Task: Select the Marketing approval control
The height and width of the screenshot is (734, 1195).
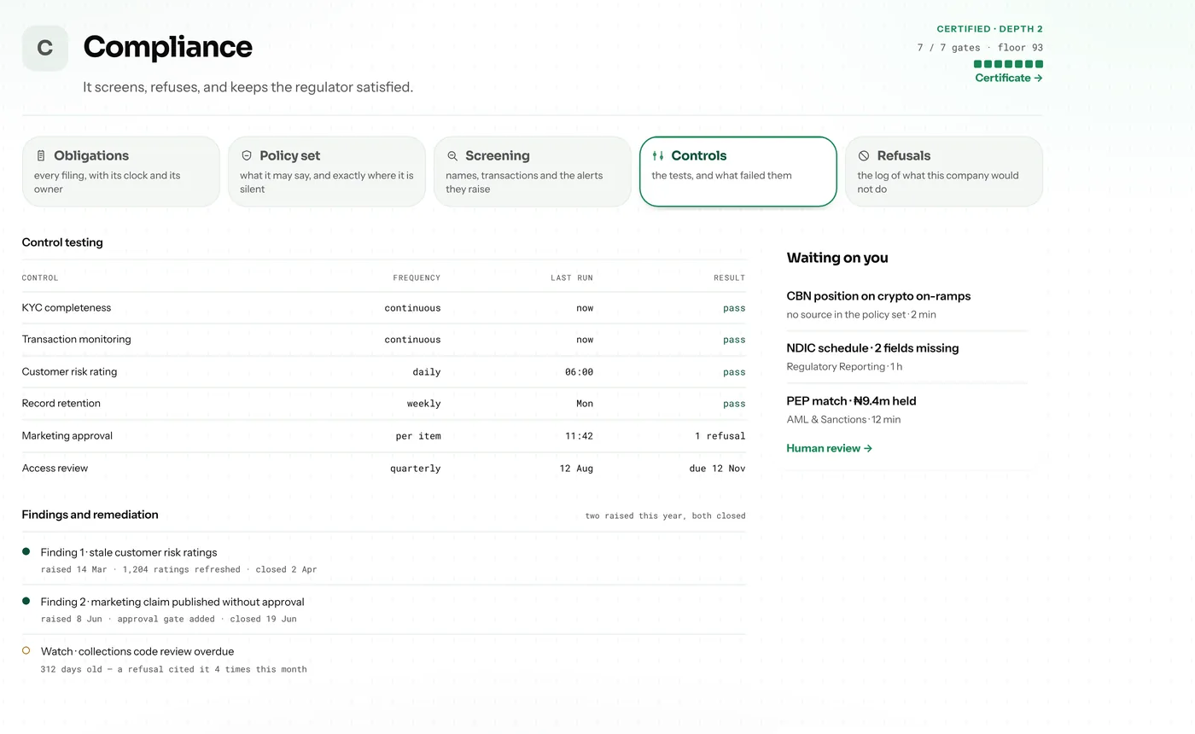Action: [x=384, y=436]
